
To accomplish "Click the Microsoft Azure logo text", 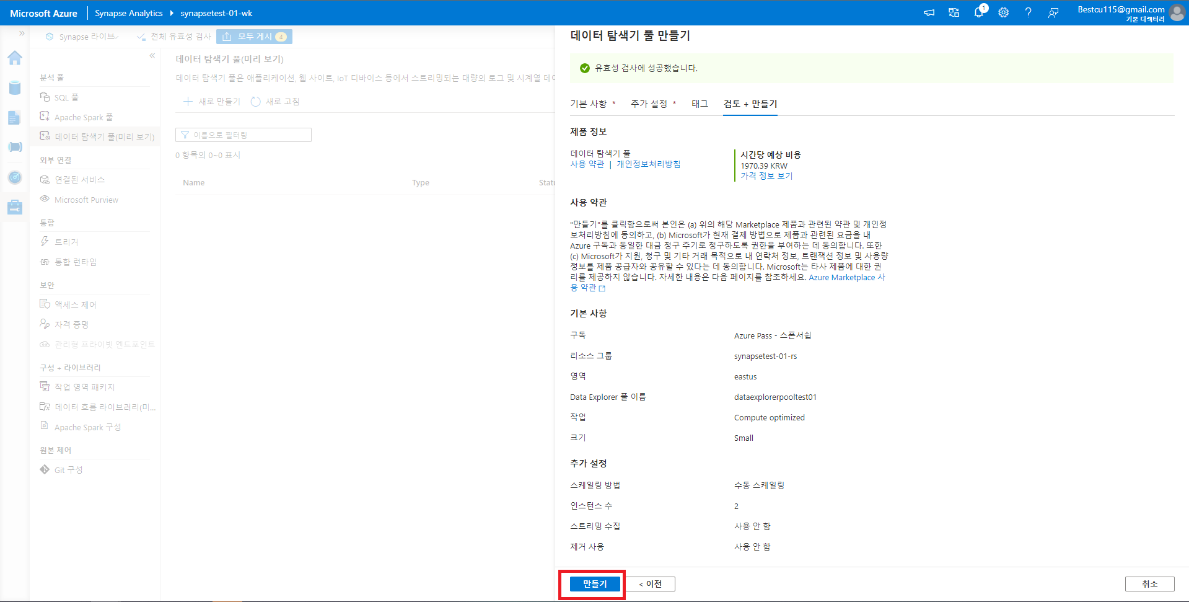I will [43, 13].
